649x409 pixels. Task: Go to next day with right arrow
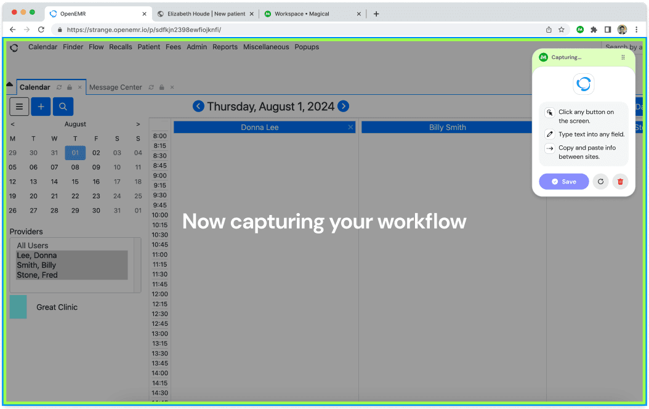point(343,107)
